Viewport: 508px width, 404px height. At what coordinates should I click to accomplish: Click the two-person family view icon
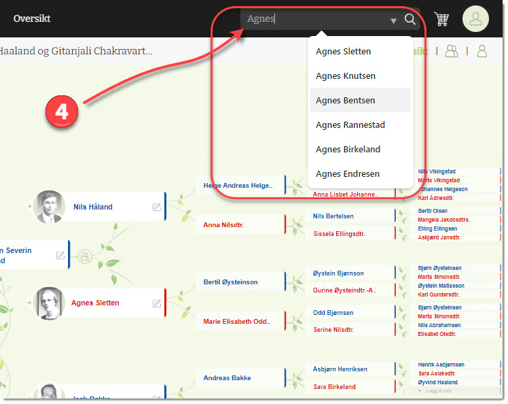pyautogui.click(x=451, y=51)
